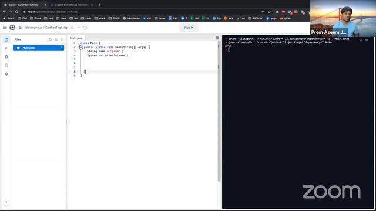
Task: Open the Repl.it hamburger menu
Action: coord(5,28)
